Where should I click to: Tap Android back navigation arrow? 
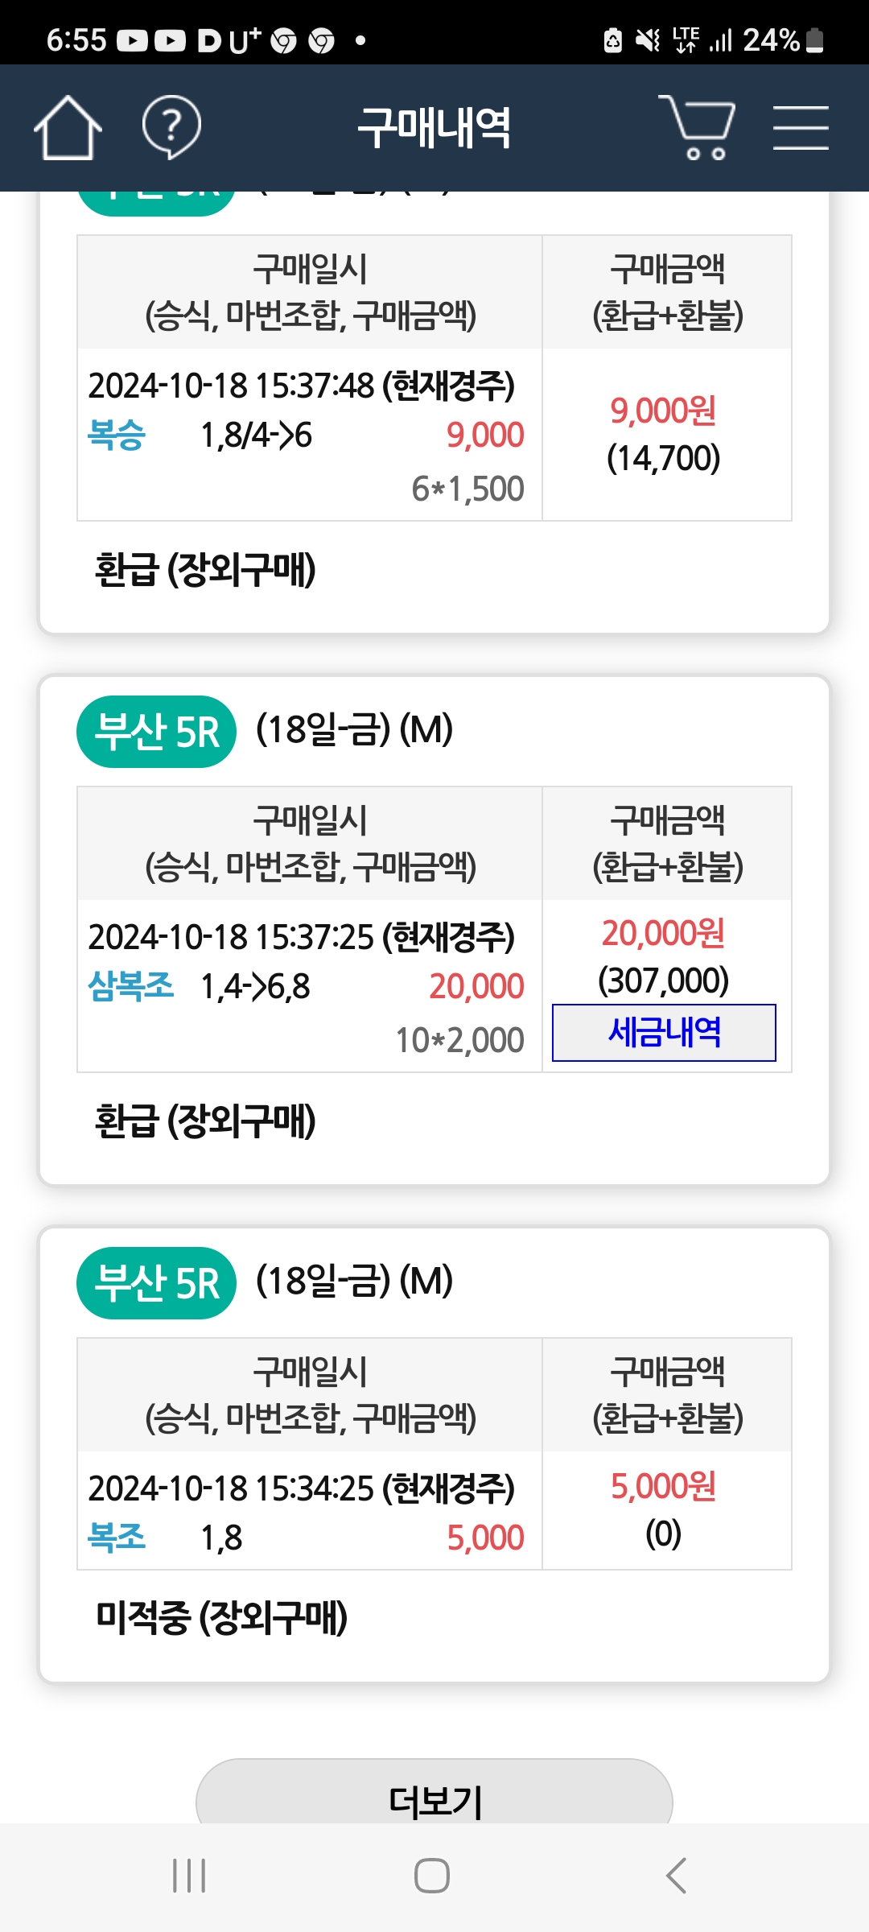click(677, 1876)
